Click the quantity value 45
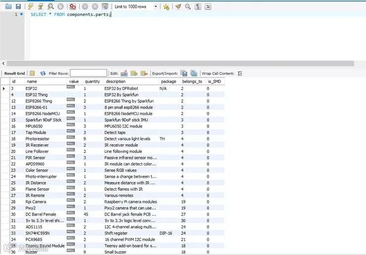This screenshot has width=366, height=255. click(x=86, y=214)
